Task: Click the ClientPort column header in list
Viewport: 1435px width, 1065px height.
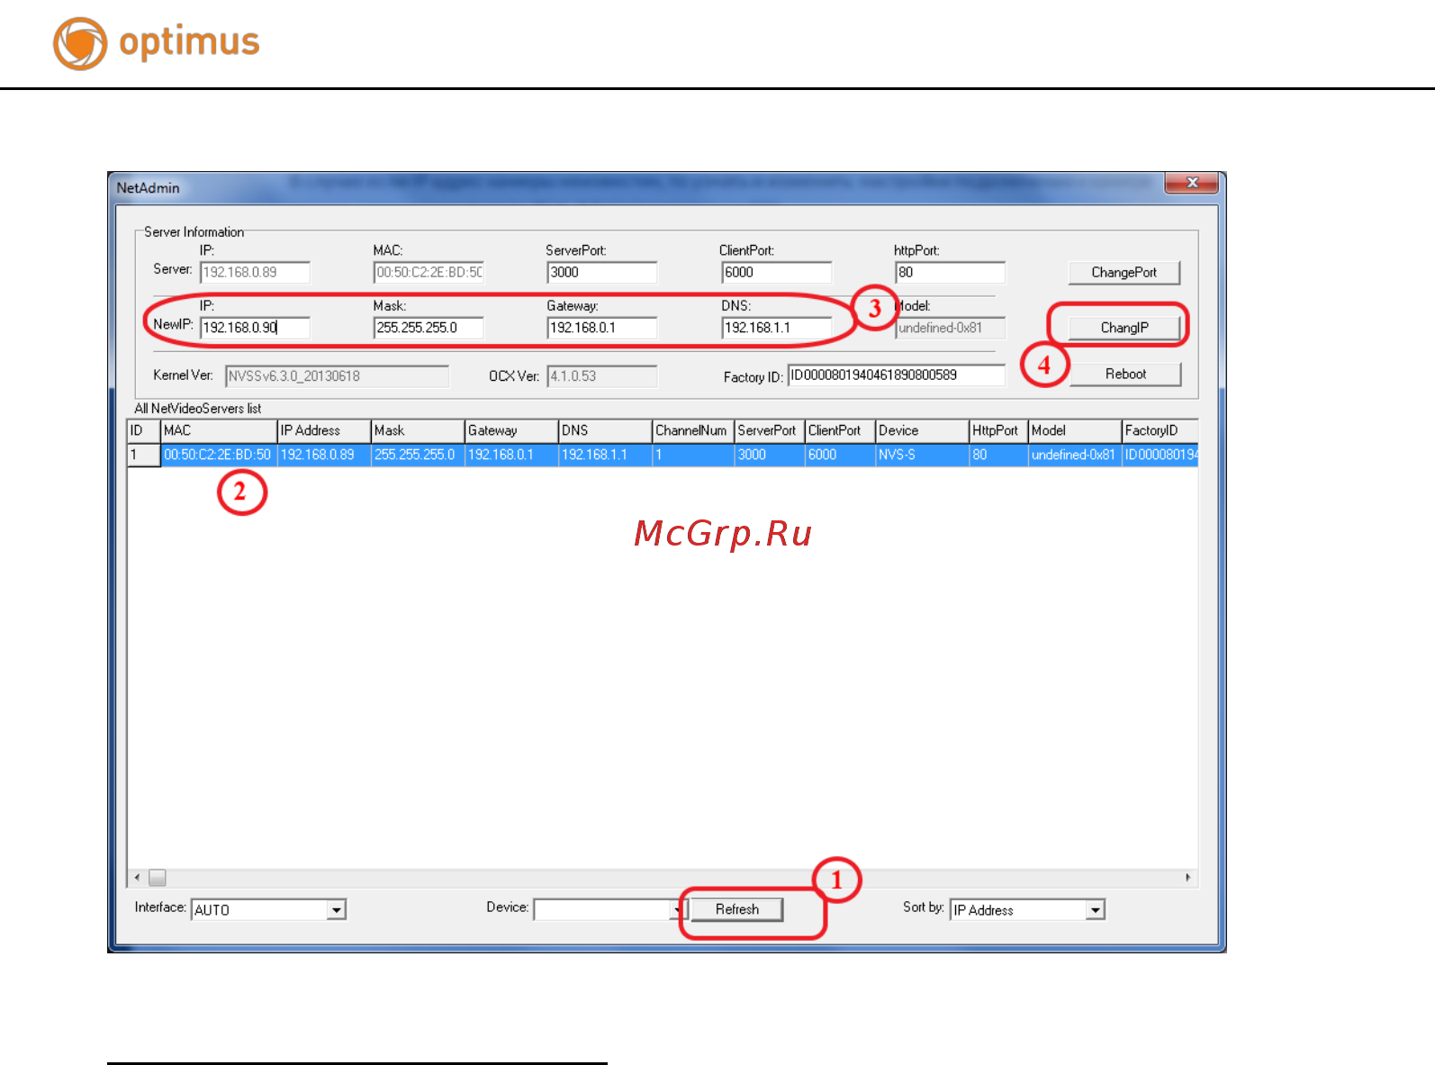Action: click(840, 431)
